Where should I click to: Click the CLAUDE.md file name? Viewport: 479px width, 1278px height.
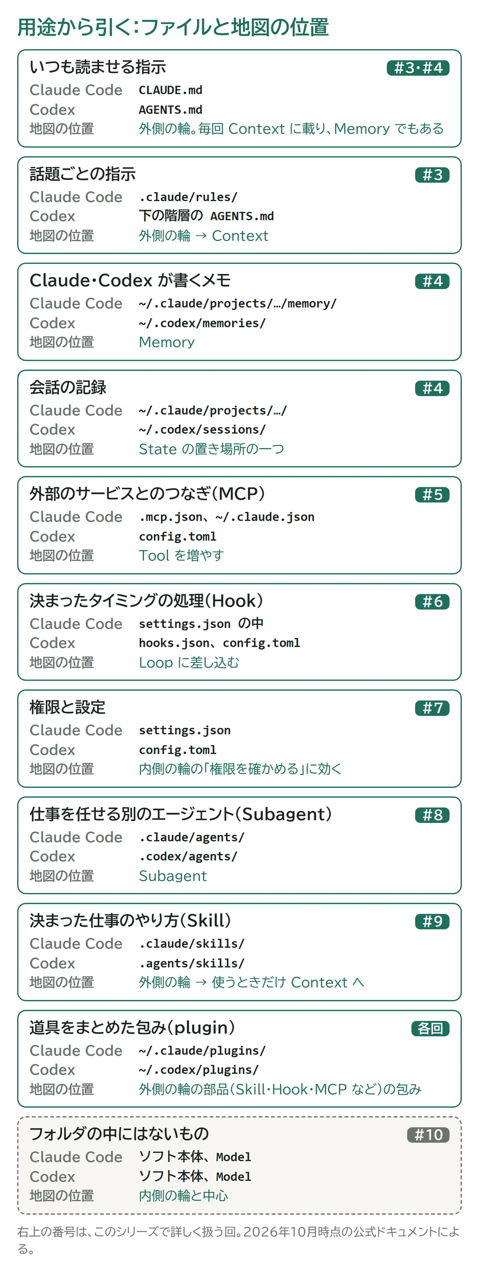170,90
